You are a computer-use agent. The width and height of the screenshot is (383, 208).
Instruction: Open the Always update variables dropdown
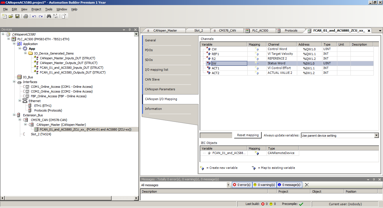(376, 136)
